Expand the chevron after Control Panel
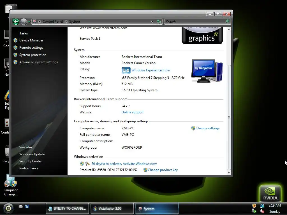Image resolution: width=287 pixels, height=215 pixels. pyautogui.click(x=66, y=22)
